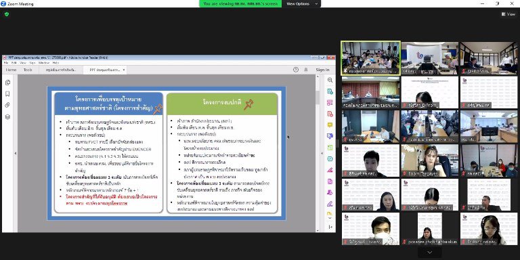Toggle Zoom security shield info
Viewport: 520px width, 260px height.
(x=7, y=14)
